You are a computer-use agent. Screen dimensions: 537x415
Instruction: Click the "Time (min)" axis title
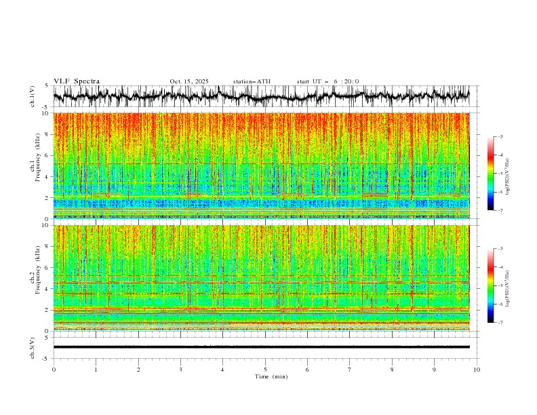click(x=271, y=376)
